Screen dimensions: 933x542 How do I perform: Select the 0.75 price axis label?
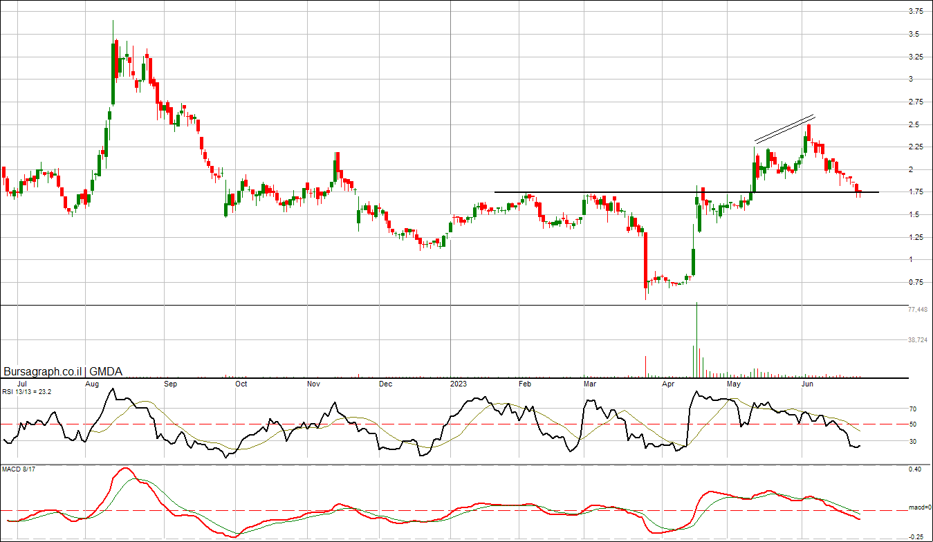click(917, 282)
